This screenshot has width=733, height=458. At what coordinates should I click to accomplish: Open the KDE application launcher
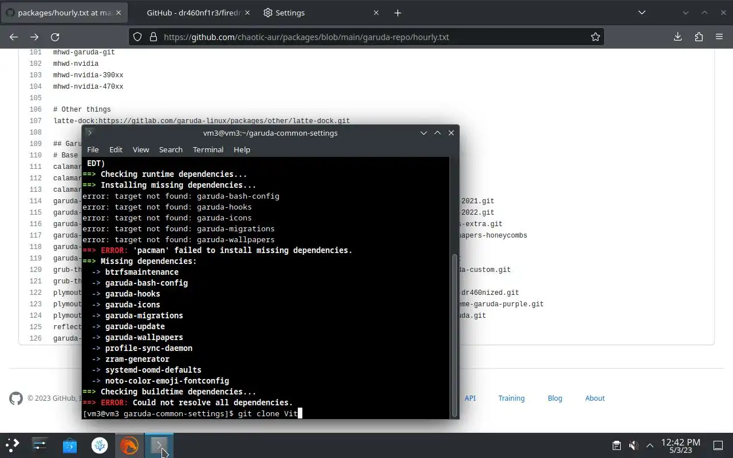pyautogui.click(x=12, y=445)
